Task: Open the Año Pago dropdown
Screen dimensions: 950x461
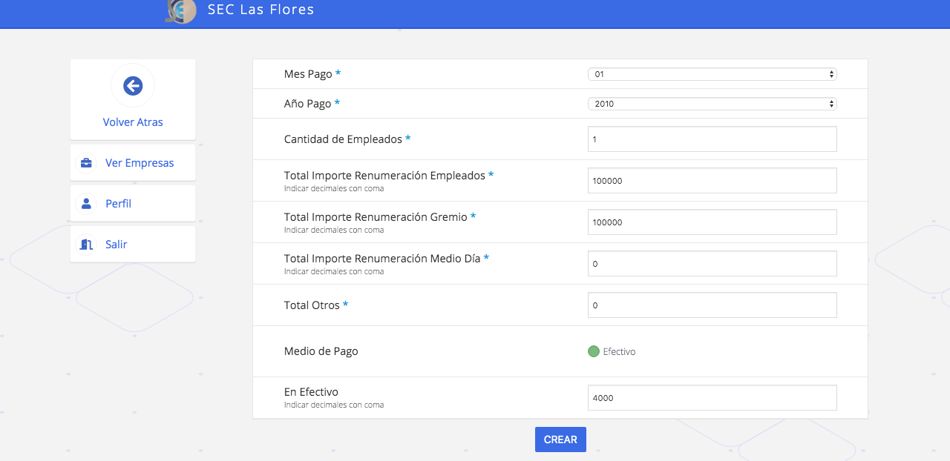Action: point(712,104)
